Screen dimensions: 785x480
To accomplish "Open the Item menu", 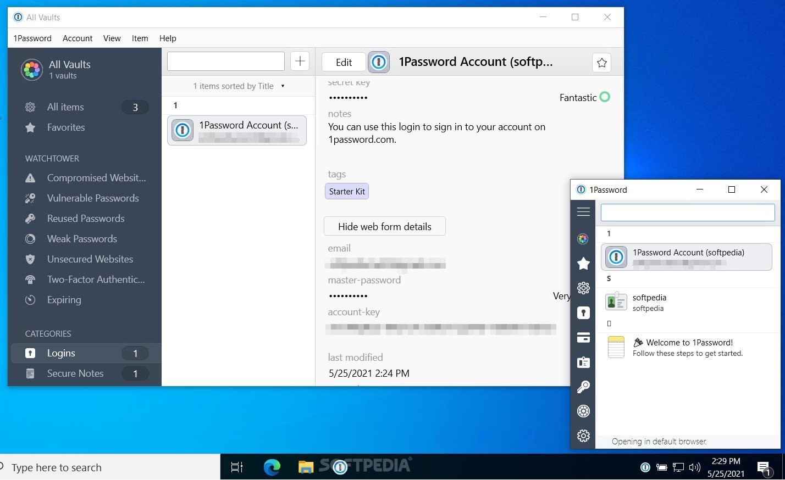I will (x=140, y=38).
